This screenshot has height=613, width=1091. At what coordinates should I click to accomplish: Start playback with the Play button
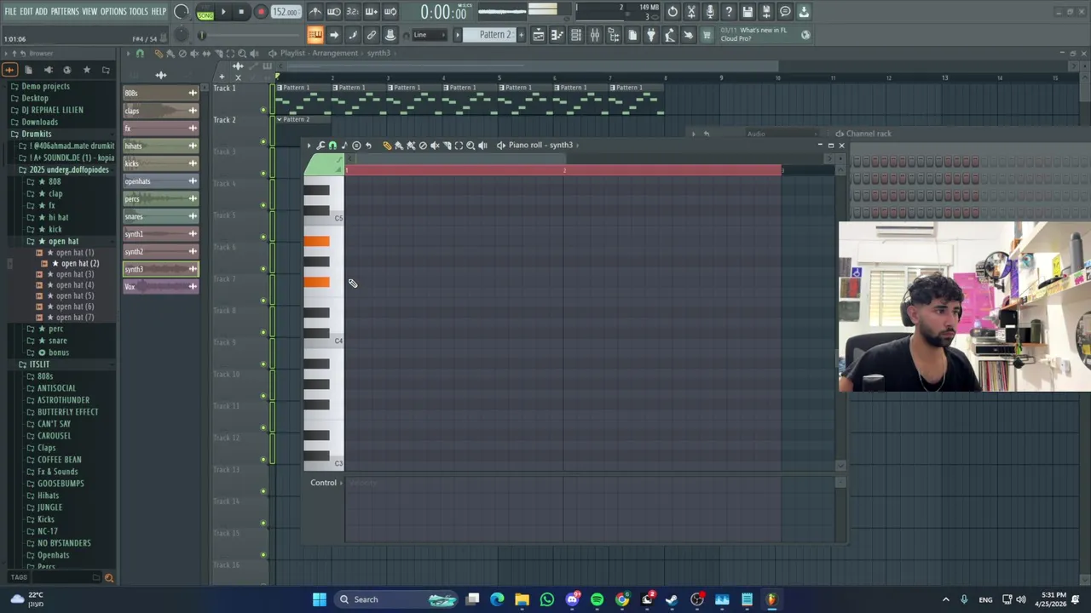(223, 12)
